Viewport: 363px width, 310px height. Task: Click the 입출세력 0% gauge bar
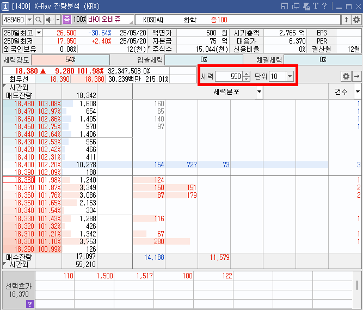(204, 60)
